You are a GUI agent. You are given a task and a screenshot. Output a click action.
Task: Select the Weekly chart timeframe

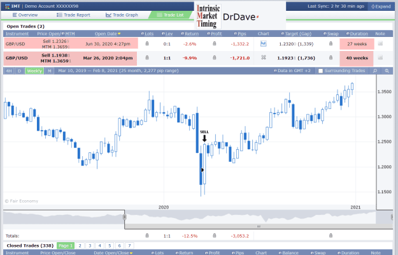coord(34,71)
